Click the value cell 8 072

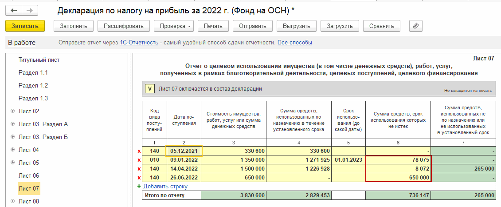(x=399, y=169)
